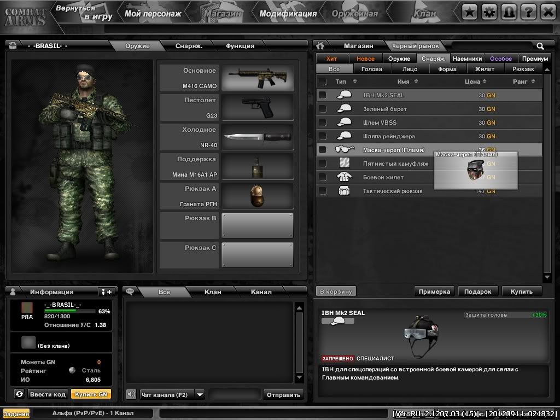Screen dimensions: 560x420
Task: Click the chat message input field
Action: point(235,394)
